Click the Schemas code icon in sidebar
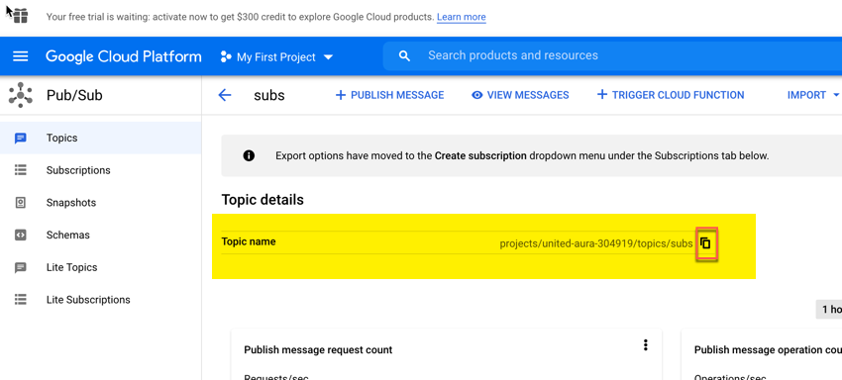Screen dimensions: 842x380 pos(21,236)
